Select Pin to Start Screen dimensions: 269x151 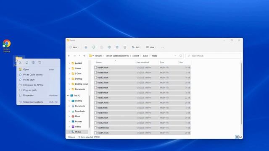pos(38,80)
